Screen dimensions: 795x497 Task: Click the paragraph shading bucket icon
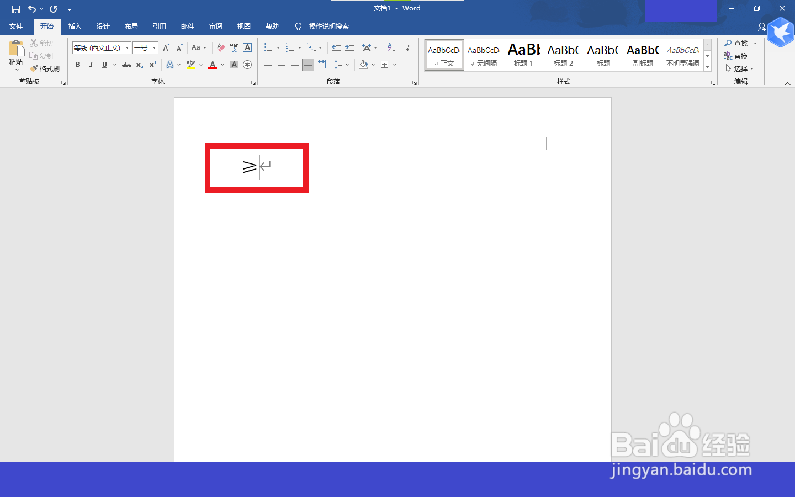click(363, 65)
